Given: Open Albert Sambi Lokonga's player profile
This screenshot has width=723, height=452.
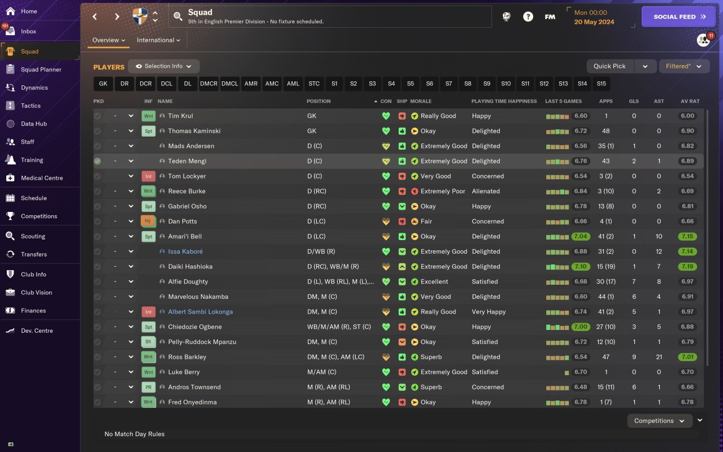Looking at the screenshot, I should point(201,312).
